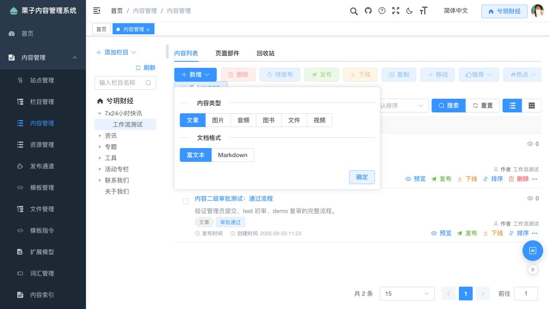
Task: Open 资源管理 in sidebar
Action: point(43,145)
